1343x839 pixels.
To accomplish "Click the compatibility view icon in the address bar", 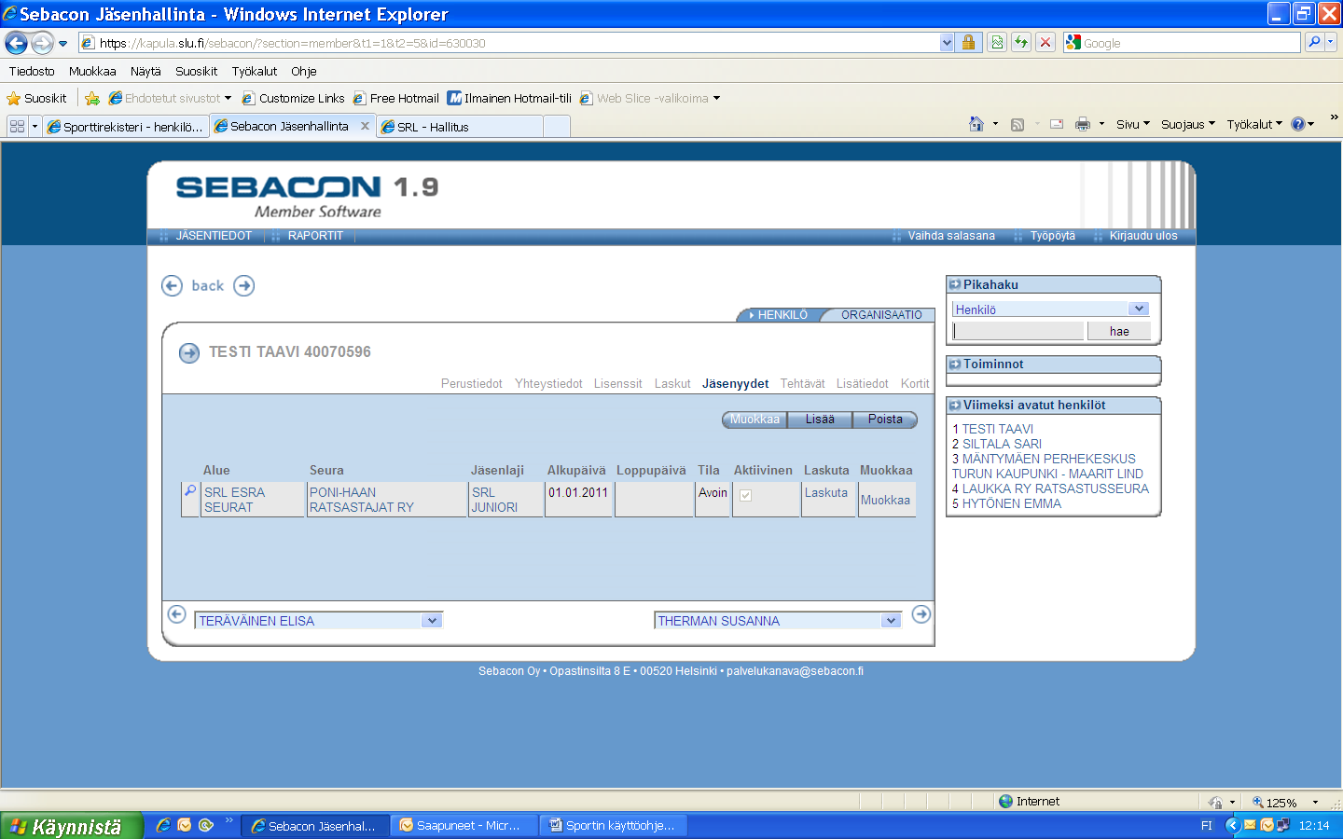I will [x=997, y=42].
